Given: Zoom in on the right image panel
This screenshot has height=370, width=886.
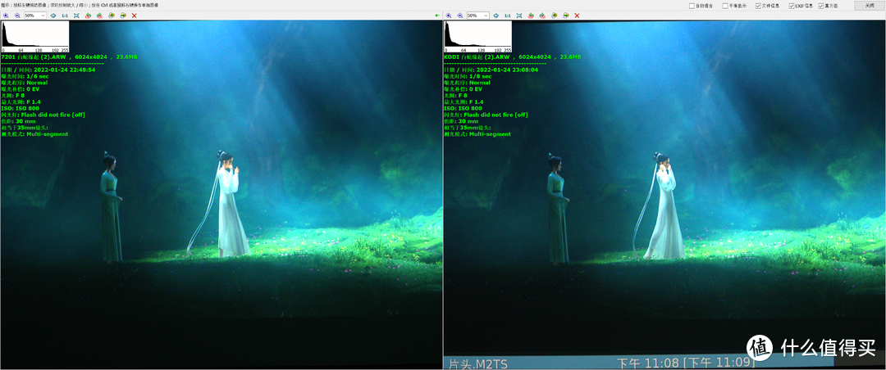Looking at the screenshot, I should [x=449, y=16].
